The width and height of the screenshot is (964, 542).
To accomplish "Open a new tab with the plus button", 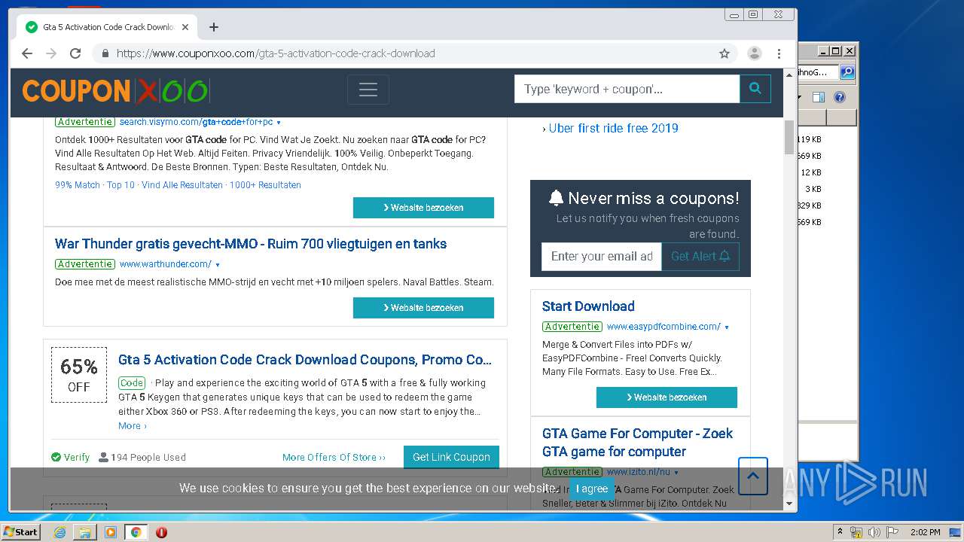I will pos(214,27).
